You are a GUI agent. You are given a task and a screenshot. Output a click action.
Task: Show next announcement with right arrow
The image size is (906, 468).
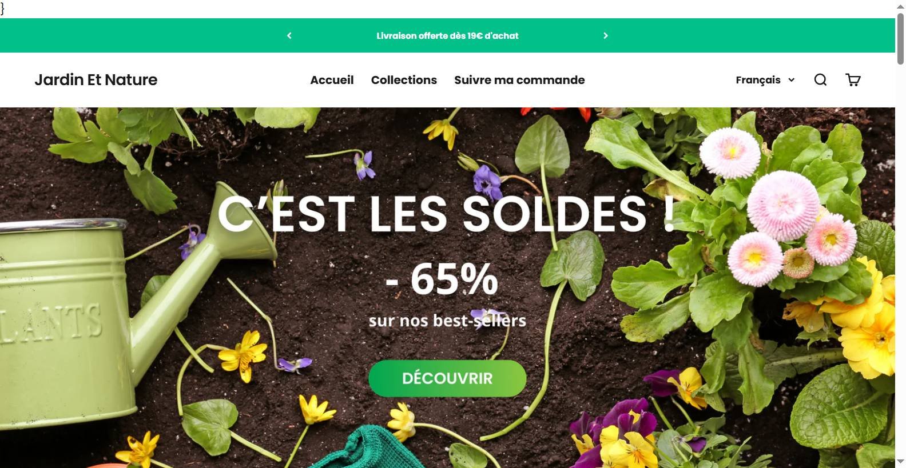pos(606,35)
